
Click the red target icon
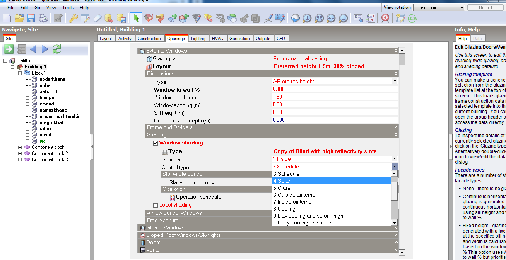[x=385, y=18]
